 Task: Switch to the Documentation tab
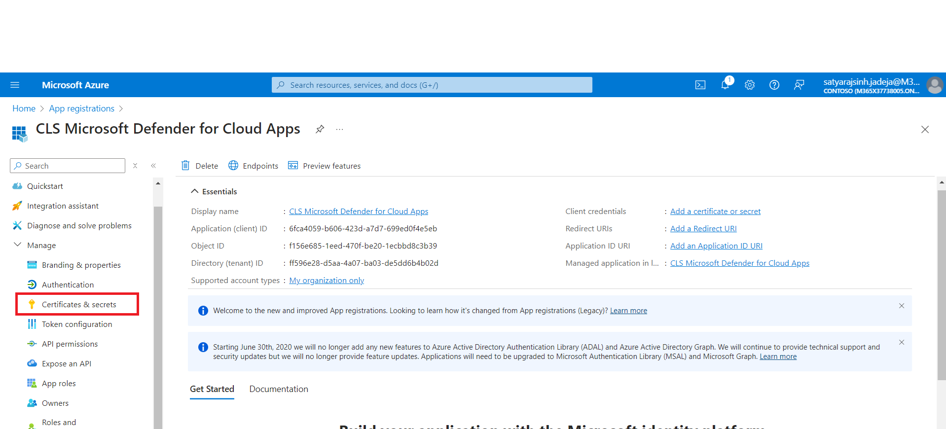click(x=279, y=389)
